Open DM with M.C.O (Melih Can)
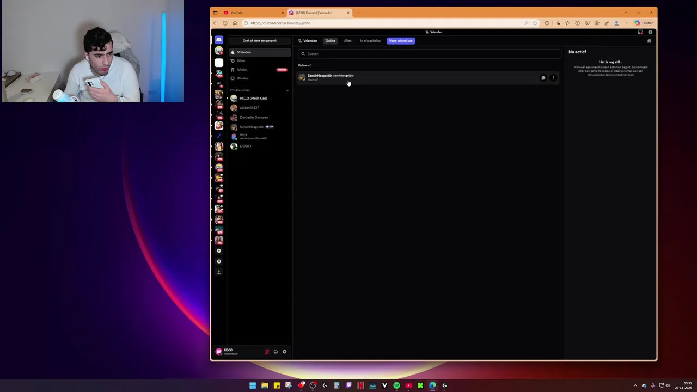Image resolution: width=697 pixels, height=392 pixels. (x=260, y=98)
